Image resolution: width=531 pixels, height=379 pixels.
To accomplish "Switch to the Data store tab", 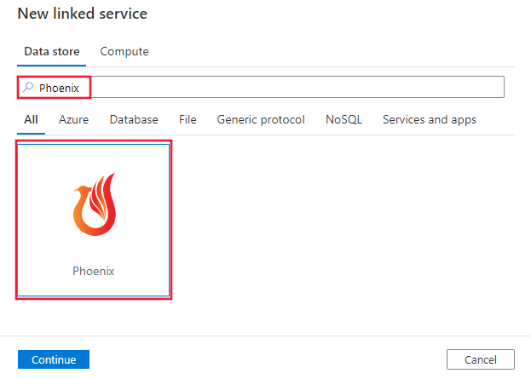I will point(52,52).
